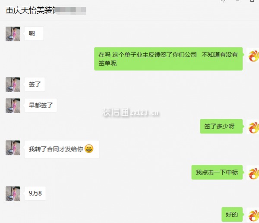The image size is (259, 223).
Task: Select the 嗯 message bubble
Action: pos(34,34)
